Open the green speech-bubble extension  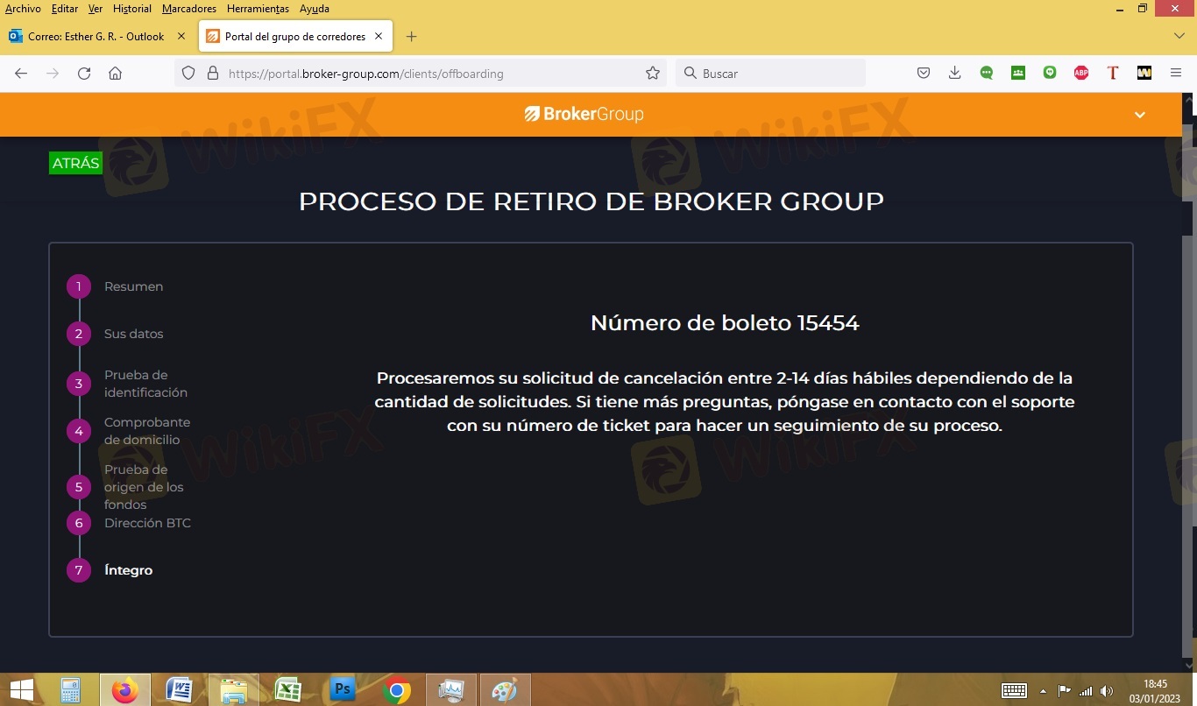point(987,74)
